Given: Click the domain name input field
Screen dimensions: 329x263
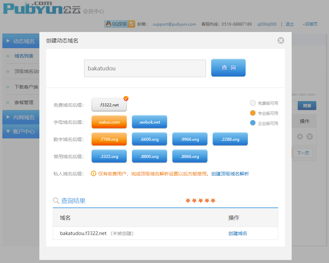Looking at the screenshot, I should (145, 68).
